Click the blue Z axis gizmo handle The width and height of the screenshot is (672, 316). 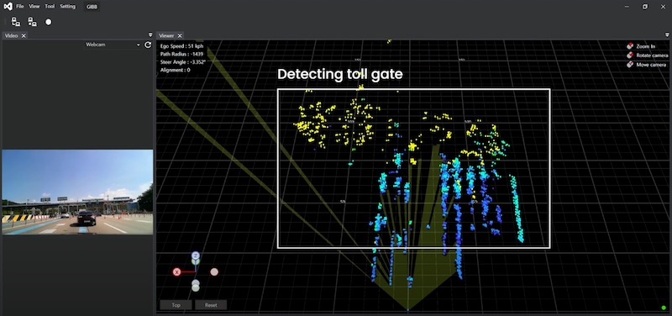click(196, 255)
